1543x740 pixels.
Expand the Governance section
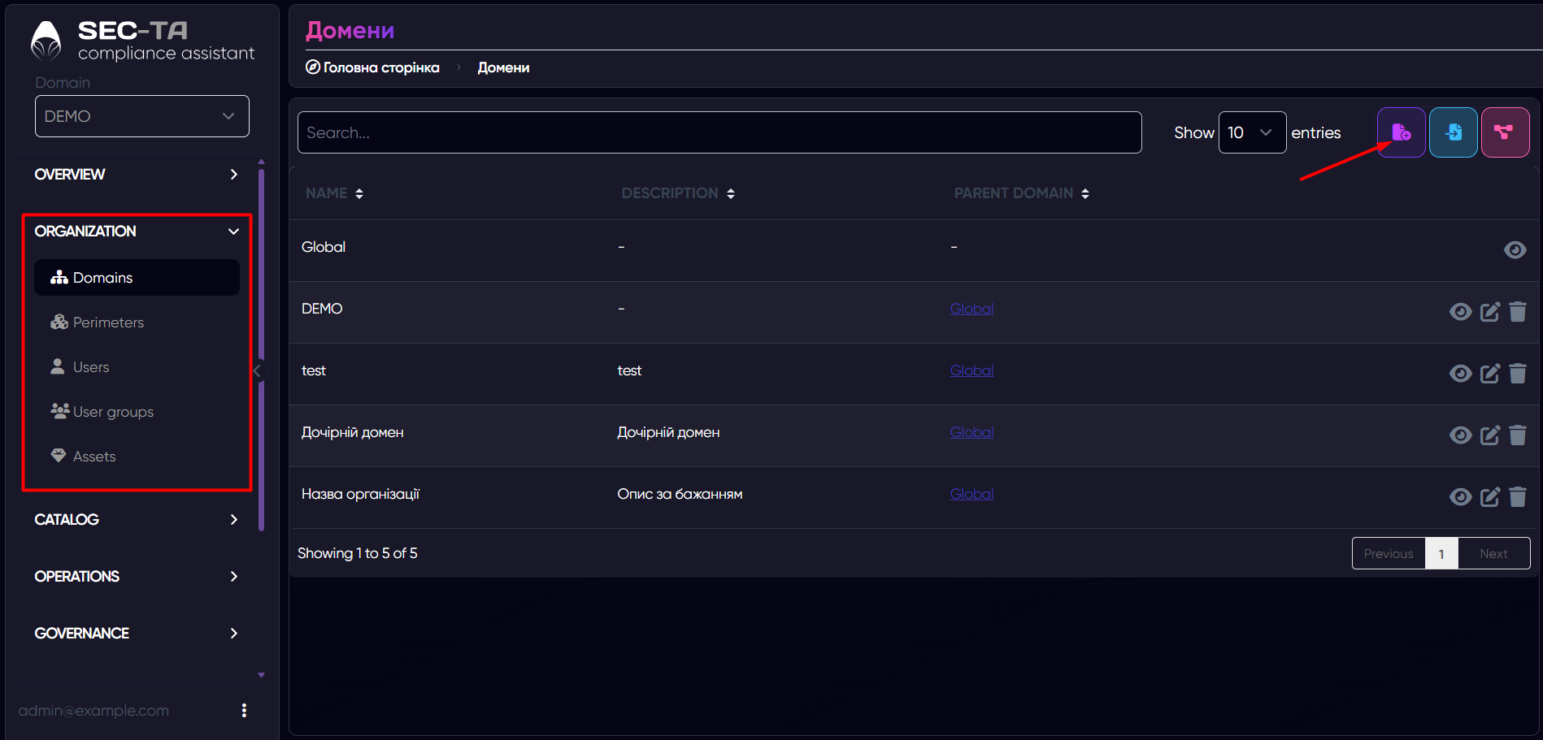(137, 634)
